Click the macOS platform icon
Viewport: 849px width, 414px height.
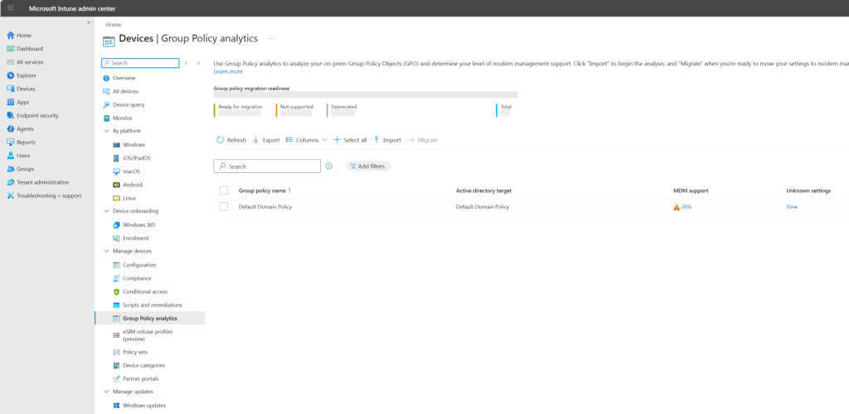click(x=116, y=171)
